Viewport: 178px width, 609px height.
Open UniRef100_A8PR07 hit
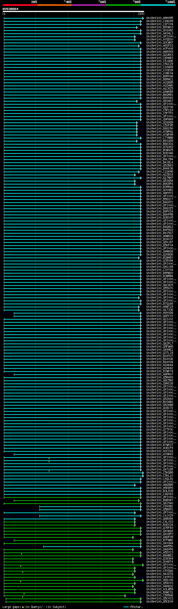click(160, 374)
